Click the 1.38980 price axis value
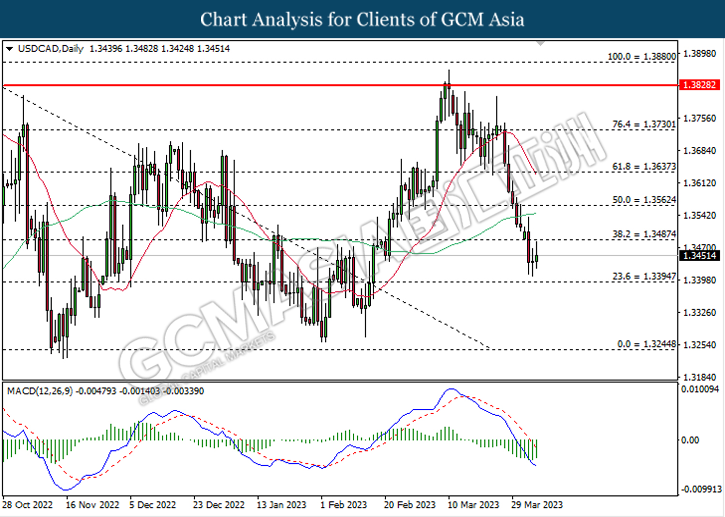 [699, 54]
